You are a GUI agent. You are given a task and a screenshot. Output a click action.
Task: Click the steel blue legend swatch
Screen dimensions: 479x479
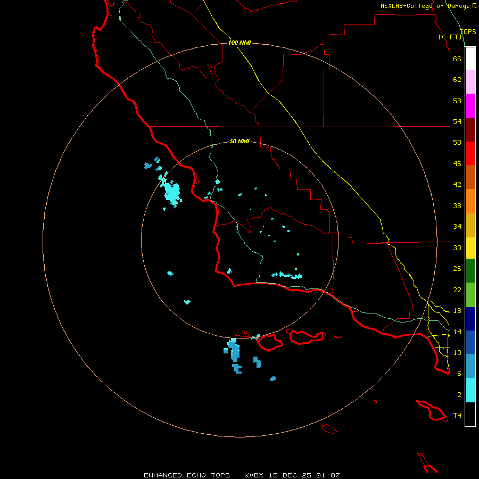point(470,366)
